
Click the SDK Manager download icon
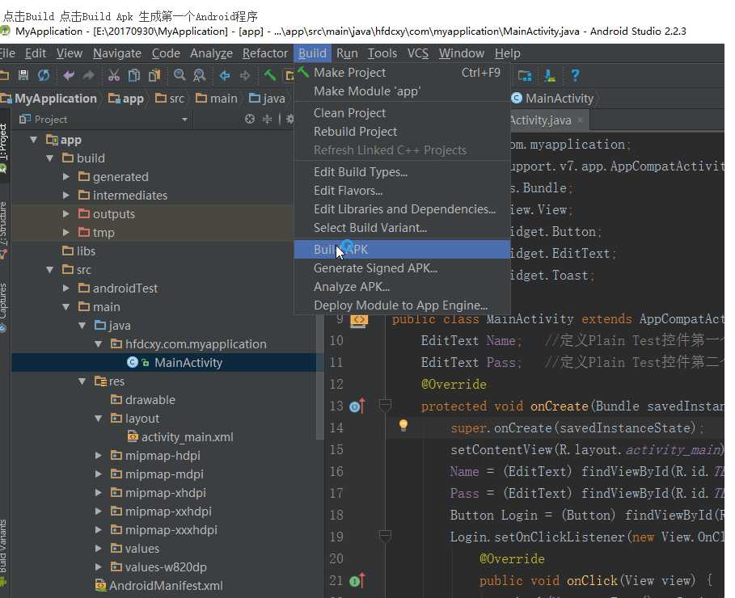[x=549, y=75]
